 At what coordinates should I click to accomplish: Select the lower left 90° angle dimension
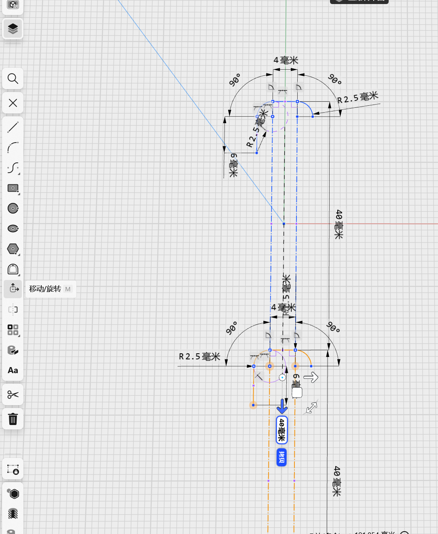[231, 328]
